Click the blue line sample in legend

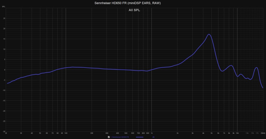[x=140, y=137]
